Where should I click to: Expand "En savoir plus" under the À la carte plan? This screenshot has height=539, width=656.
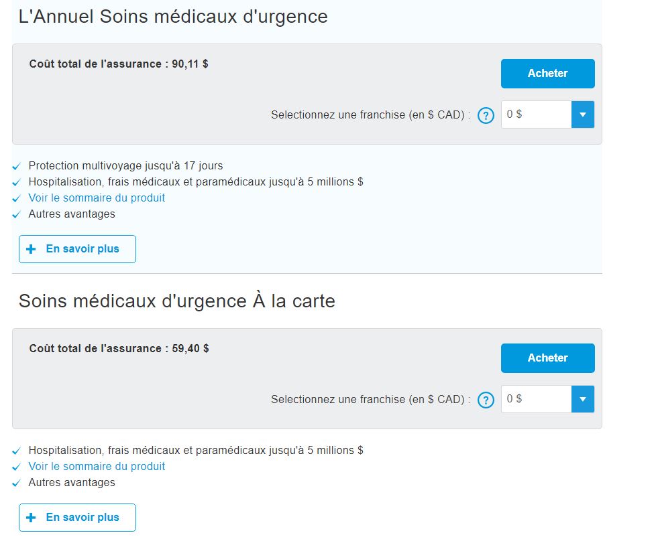[76, 517]
